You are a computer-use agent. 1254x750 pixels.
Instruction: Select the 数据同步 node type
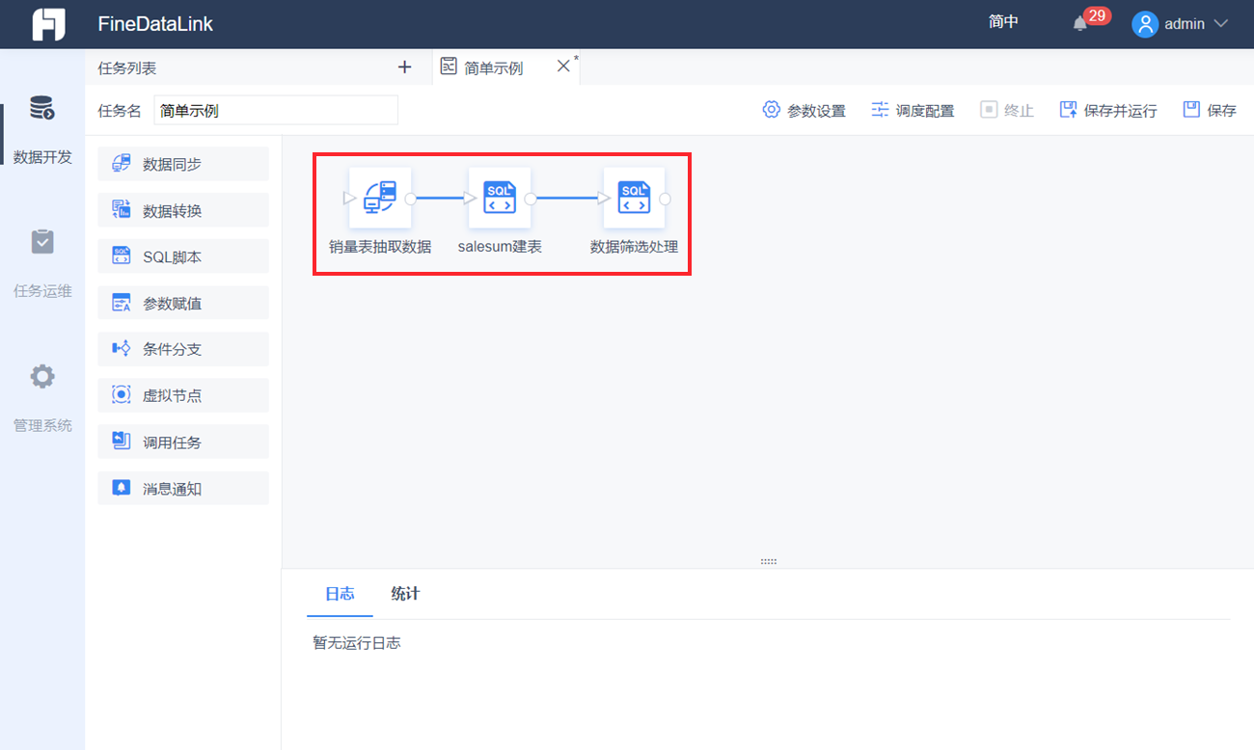(183, 164)
